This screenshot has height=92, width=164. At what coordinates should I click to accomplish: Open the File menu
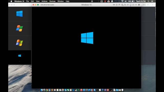(27, 1)
